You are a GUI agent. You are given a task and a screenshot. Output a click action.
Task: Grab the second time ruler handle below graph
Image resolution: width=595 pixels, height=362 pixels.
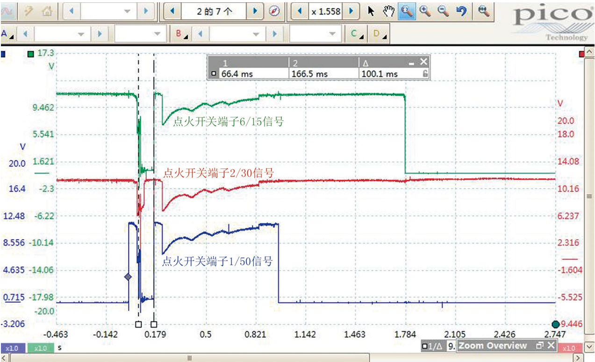pyautogui.click(x=154, y=324)
